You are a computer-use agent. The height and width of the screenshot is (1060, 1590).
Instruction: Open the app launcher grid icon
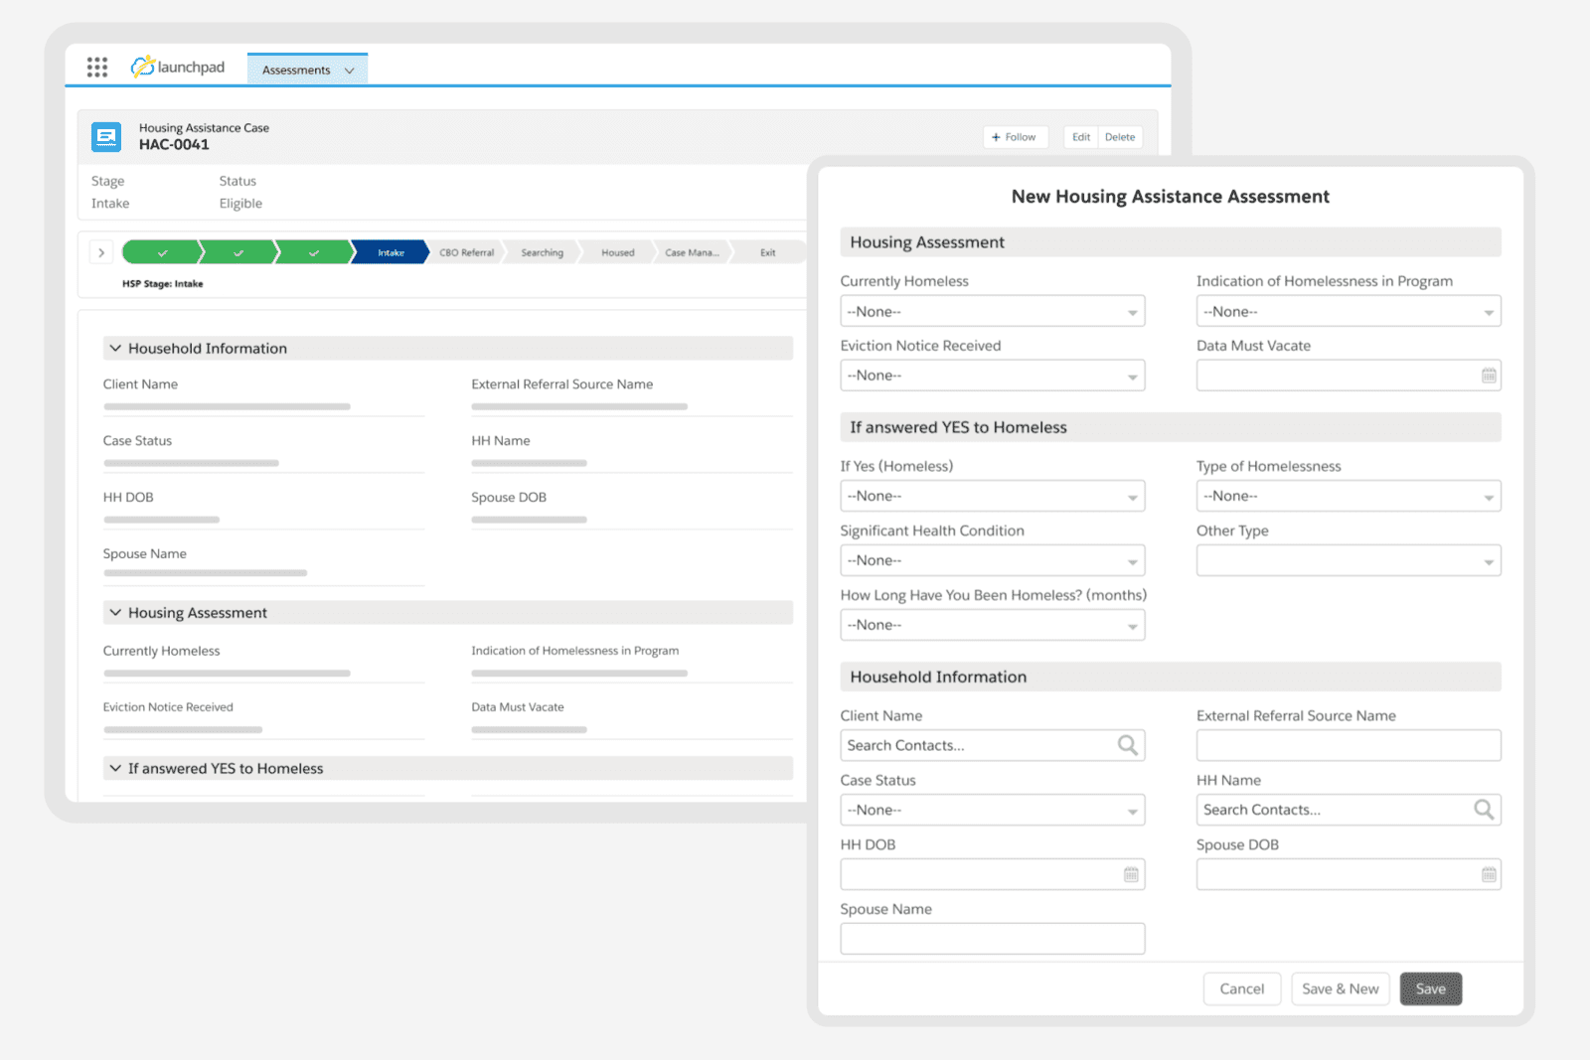[x=96, y=67]
